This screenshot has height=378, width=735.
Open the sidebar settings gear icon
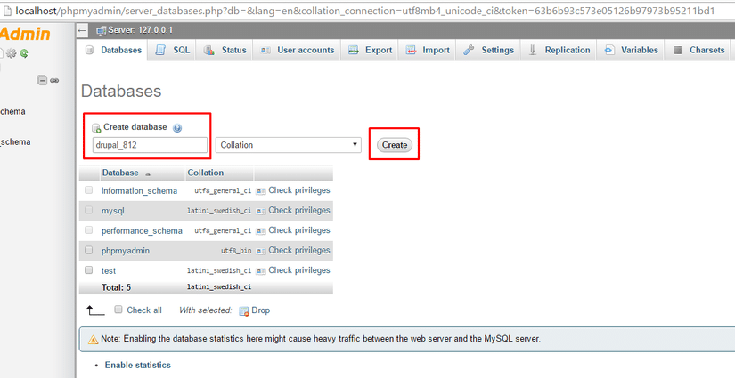(x=12, y=53)
